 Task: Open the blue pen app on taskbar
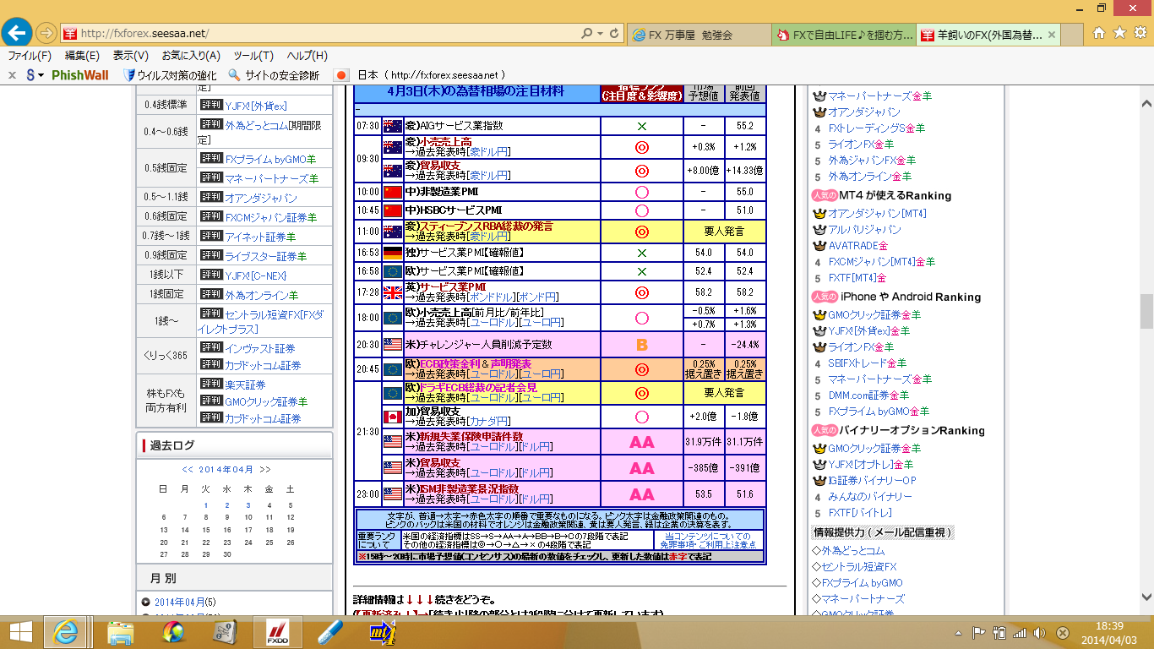click(x=330, y=632)
